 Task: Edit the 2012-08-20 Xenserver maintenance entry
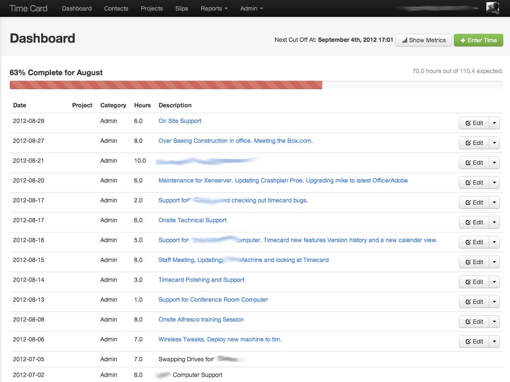[x=474, y=183]
